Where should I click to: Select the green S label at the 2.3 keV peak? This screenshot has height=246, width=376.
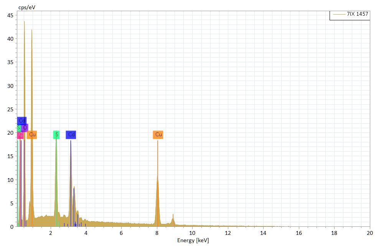click(56, 134)
